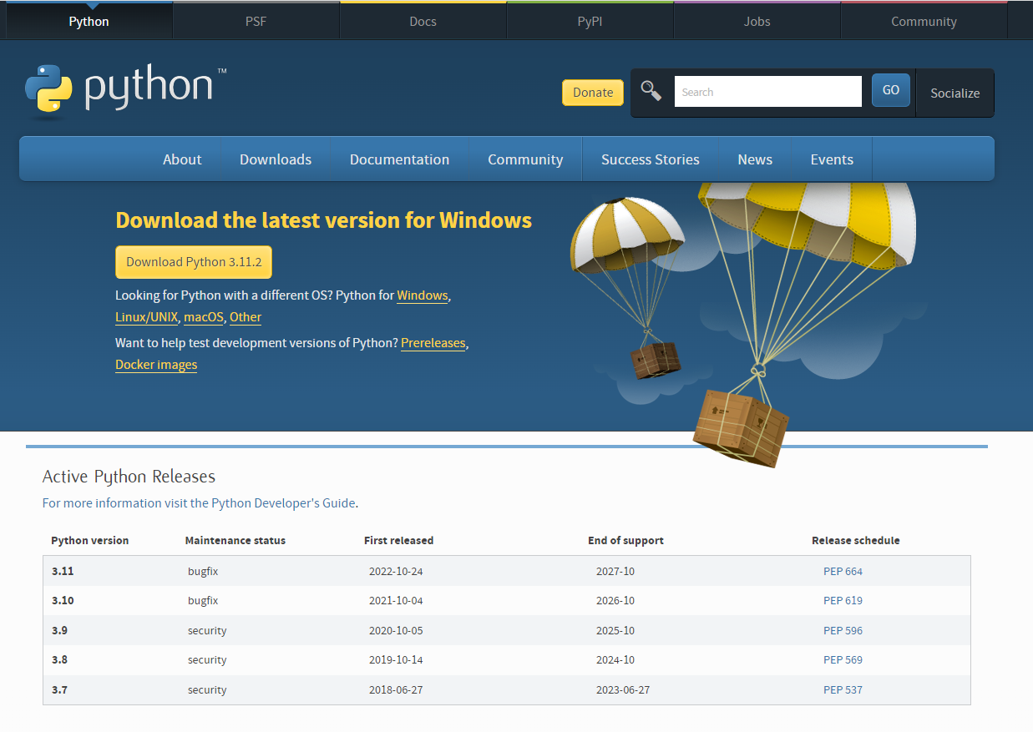Click the 2027-10 end of support cell
Image resolution: width=1033 pixels, height=732 pixels.
click(x=615, y=572)
